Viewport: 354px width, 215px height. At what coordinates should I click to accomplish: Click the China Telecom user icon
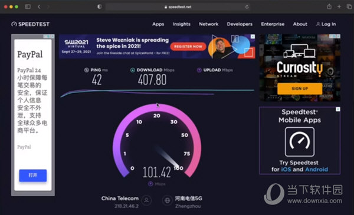tap(146, 200)
